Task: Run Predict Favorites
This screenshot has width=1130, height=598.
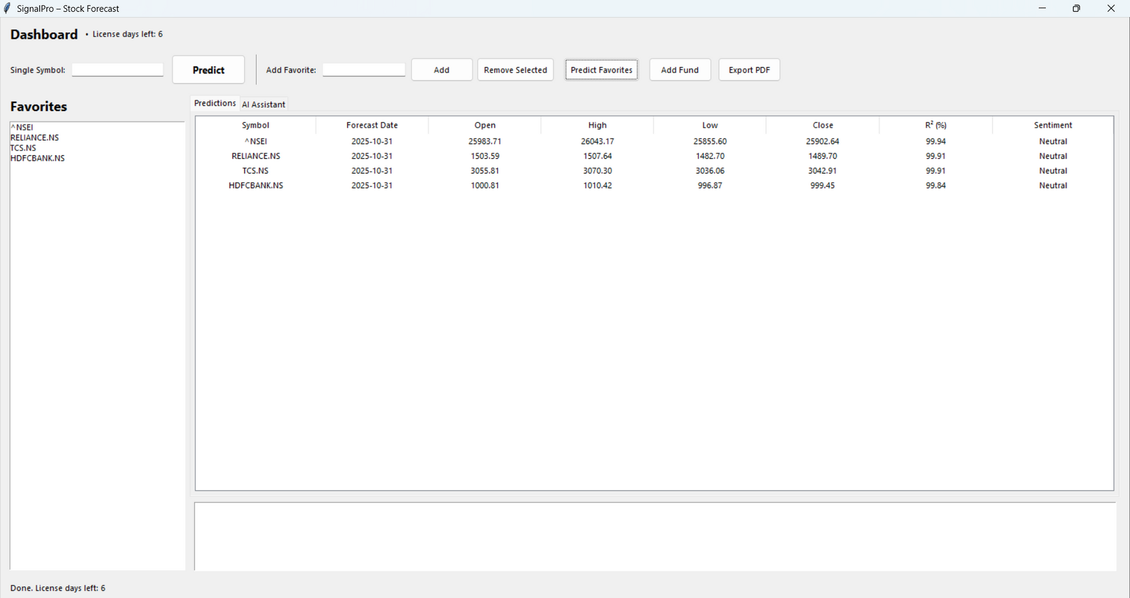Action: [601, 70]
